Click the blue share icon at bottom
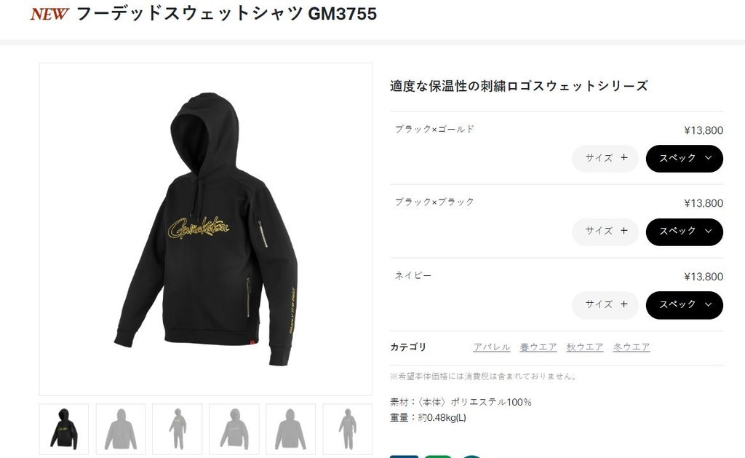 coord(405,457)
